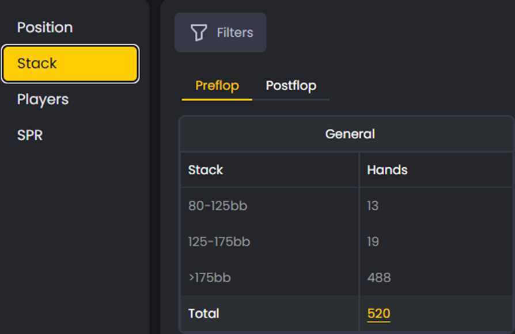Click the hands count 19 for 125-175bb

(x=373, y=241)
